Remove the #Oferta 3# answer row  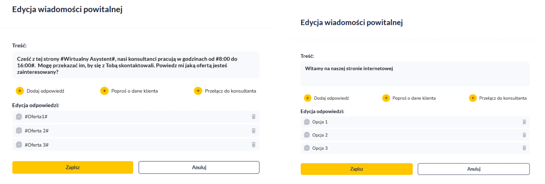(254, 145)
